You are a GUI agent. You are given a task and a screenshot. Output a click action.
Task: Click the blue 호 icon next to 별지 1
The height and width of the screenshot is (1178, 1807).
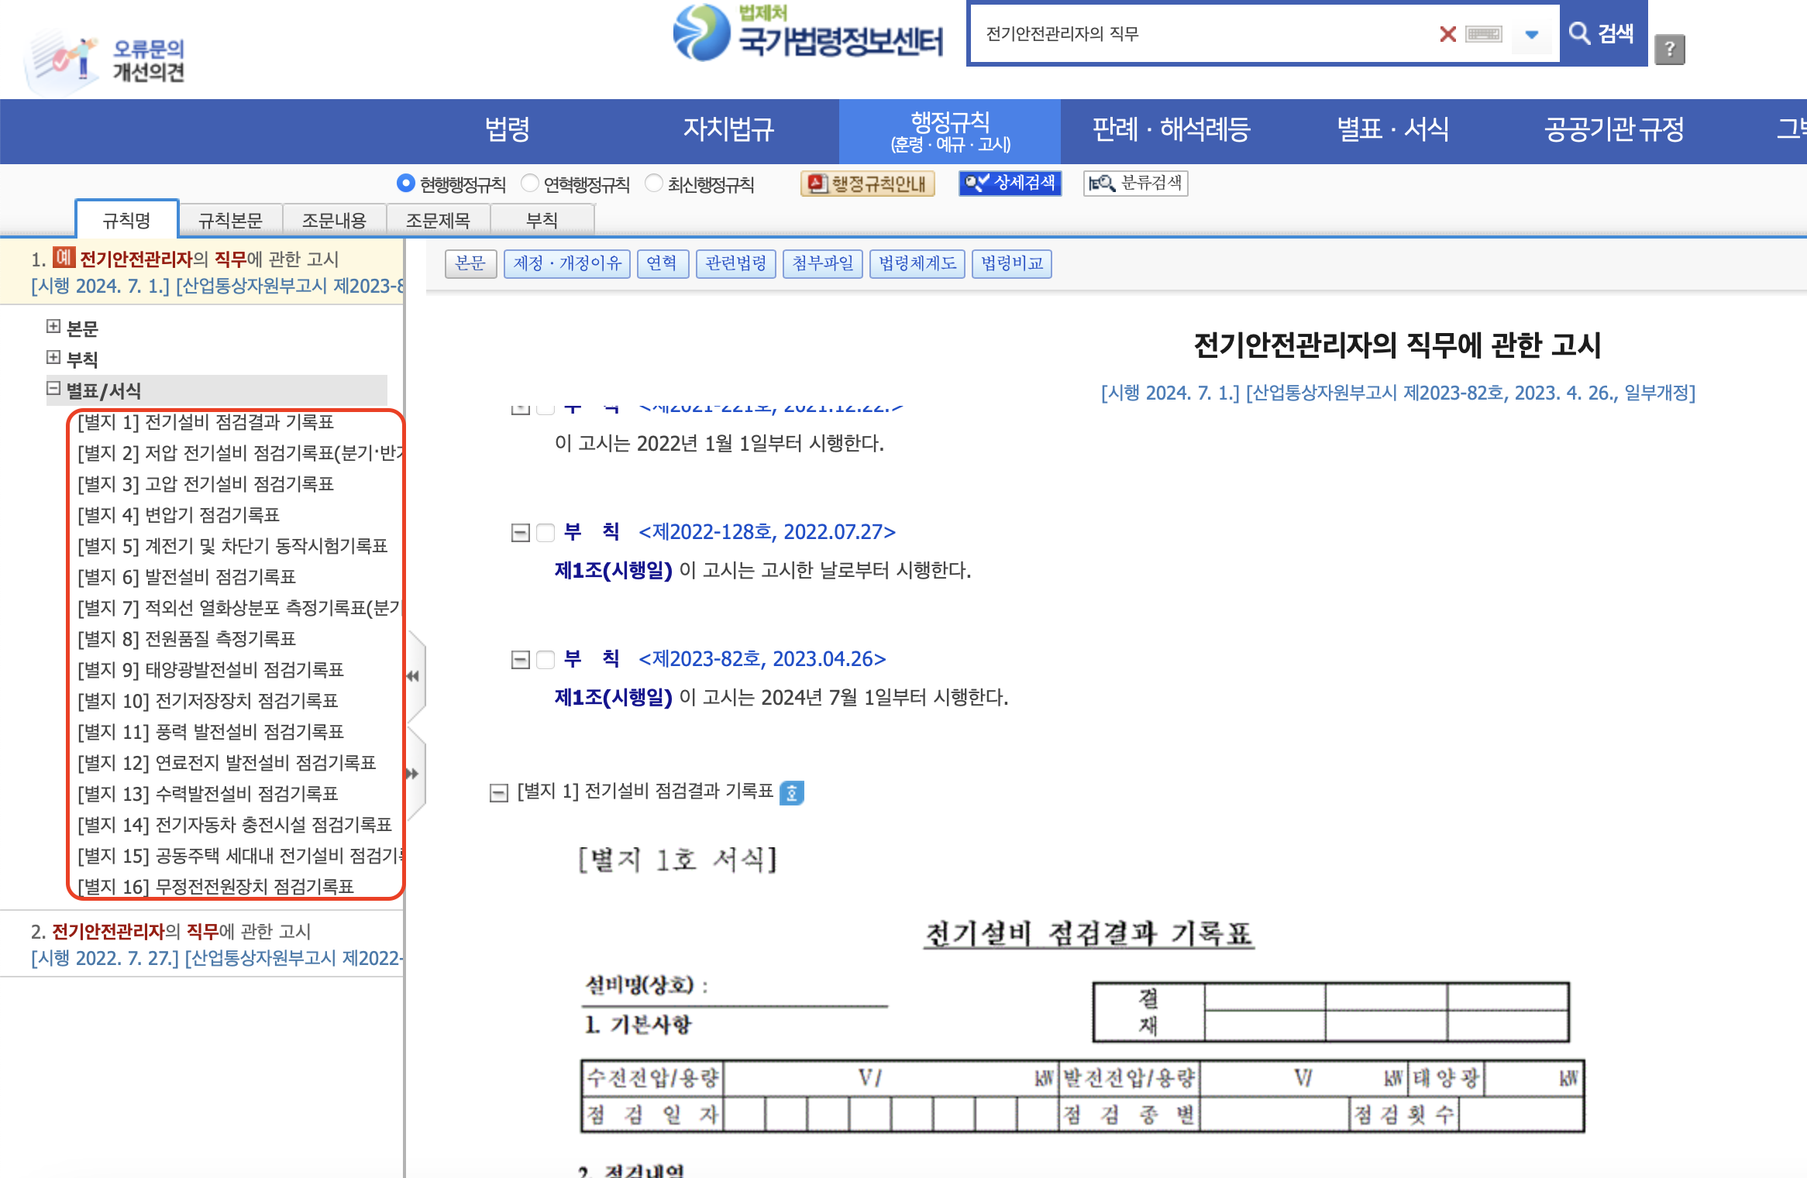click(x=791, y=792)
